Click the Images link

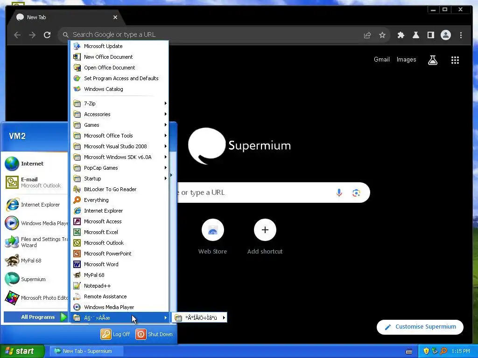coord(406,59)
